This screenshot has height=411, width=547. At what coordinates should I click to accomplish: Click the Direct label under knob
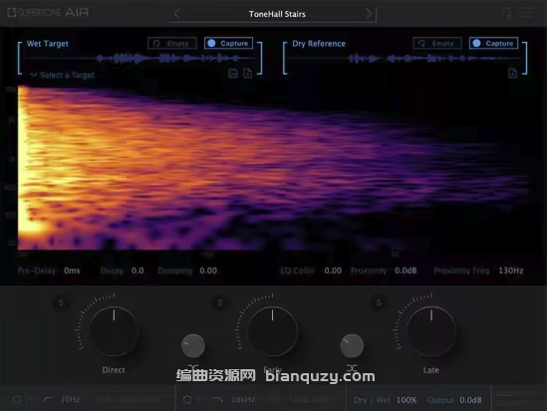point(114,370)
